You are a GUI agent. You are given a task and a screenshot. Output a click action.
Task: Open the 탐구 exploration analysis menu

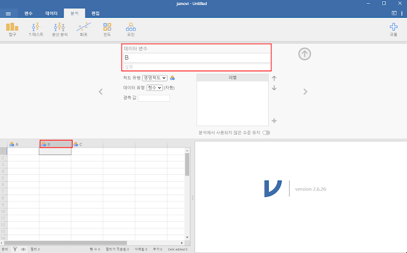(12, 29)
